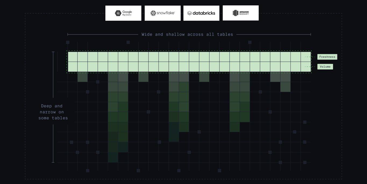Screen dimensions: 367x184
Task: Open the BigQuery provider card
Action: [x=123, y=13]
